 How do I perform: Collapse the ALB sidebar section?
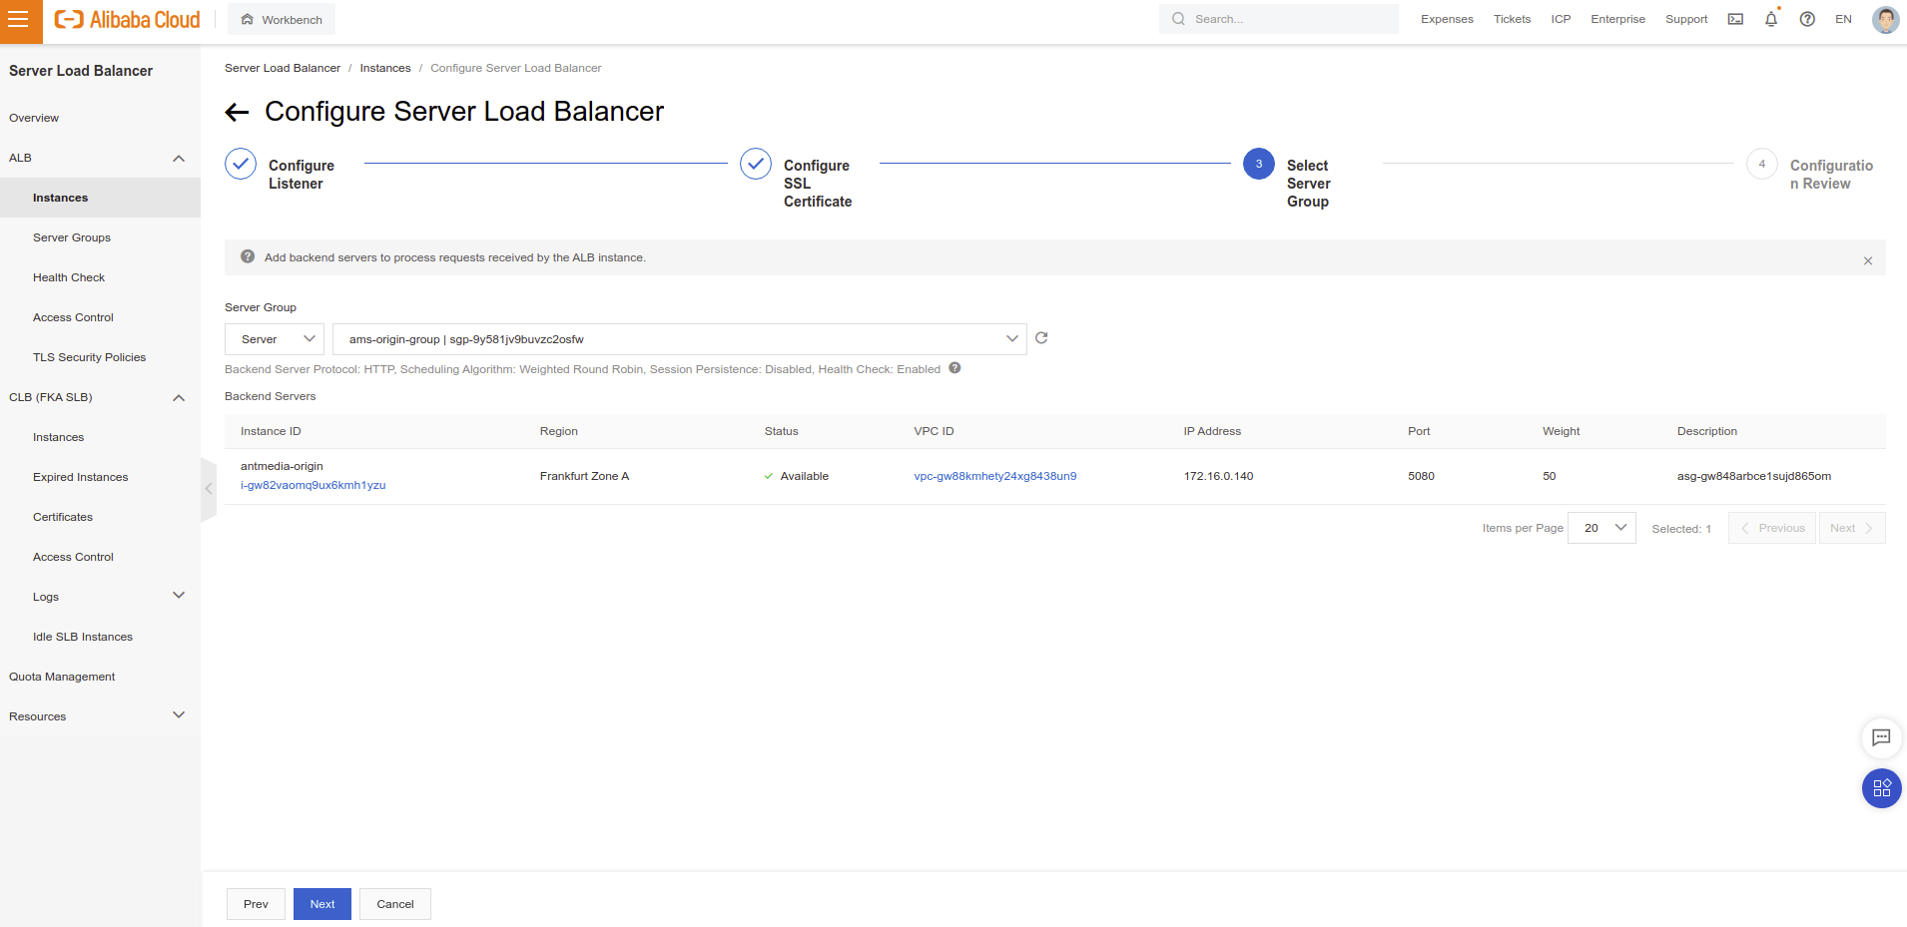coord(179,158)
